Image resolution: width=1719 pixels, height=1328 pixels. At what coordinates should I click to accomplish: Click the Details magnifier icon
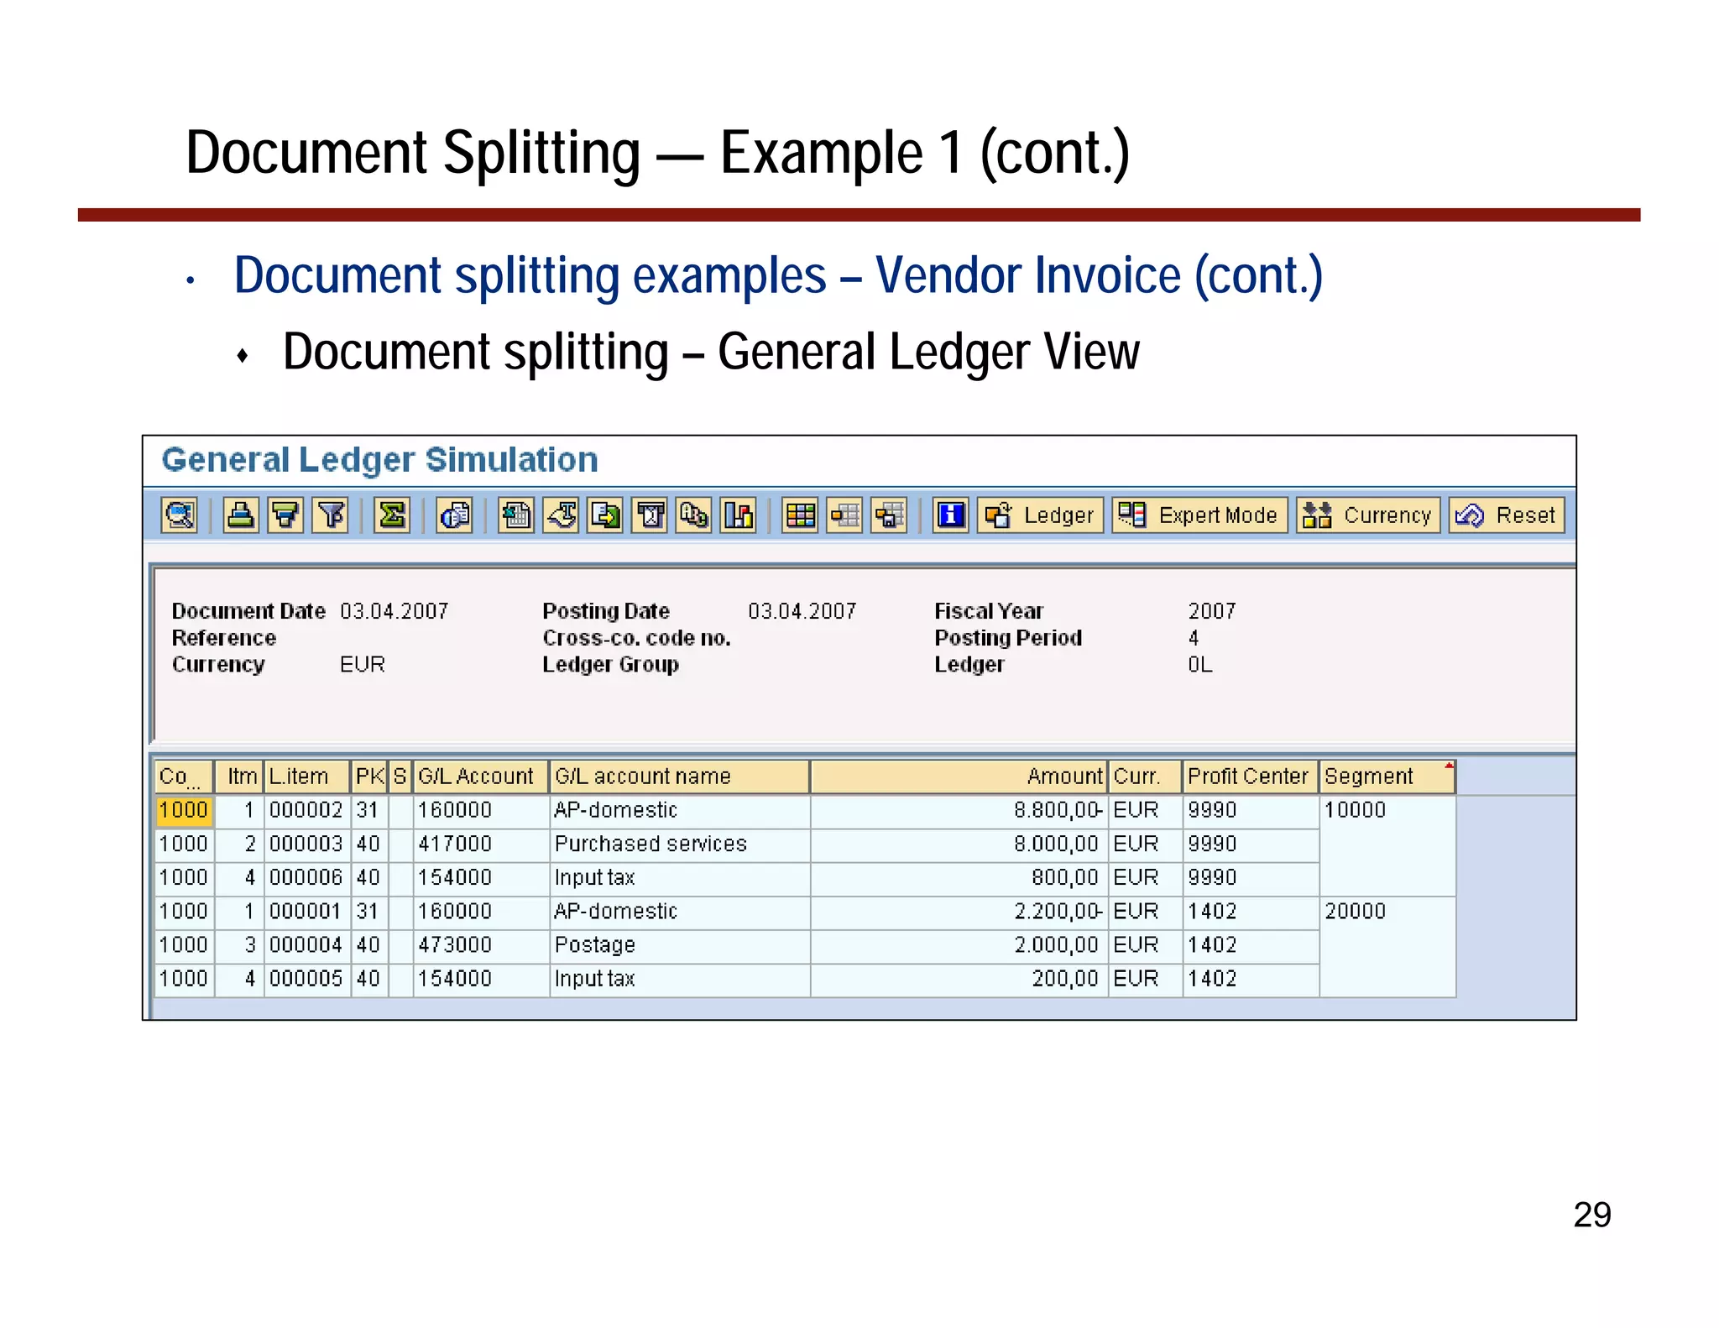[x=180, y=515]
